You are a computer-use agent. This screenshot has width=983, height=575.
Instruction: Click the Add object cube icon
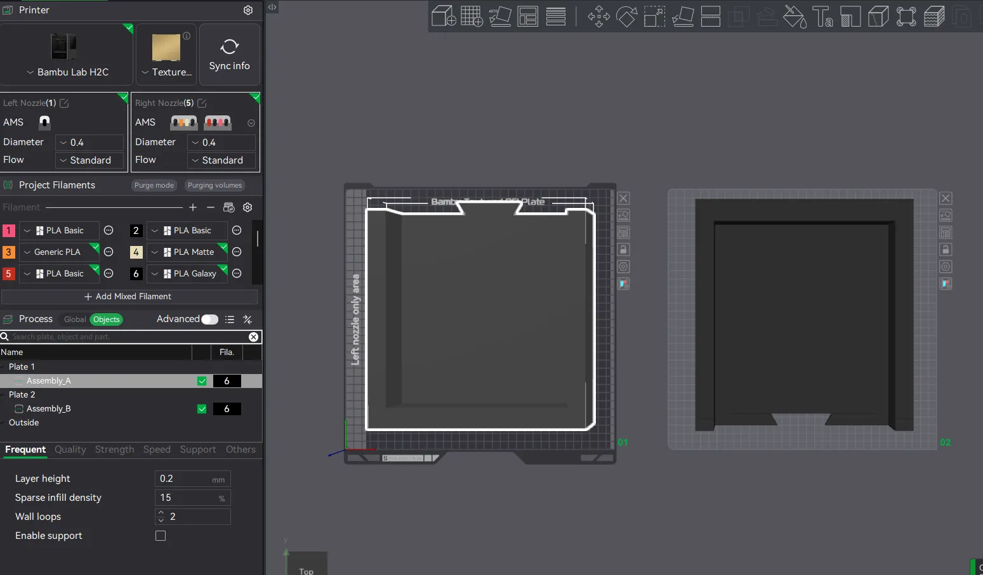coord(444,16)
